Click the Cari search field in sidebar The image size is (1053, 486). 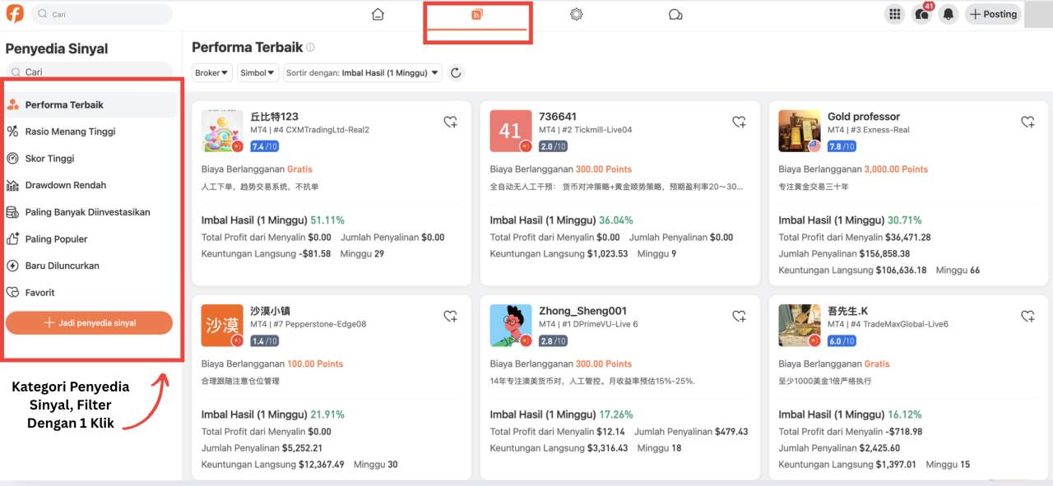point(89,72)
